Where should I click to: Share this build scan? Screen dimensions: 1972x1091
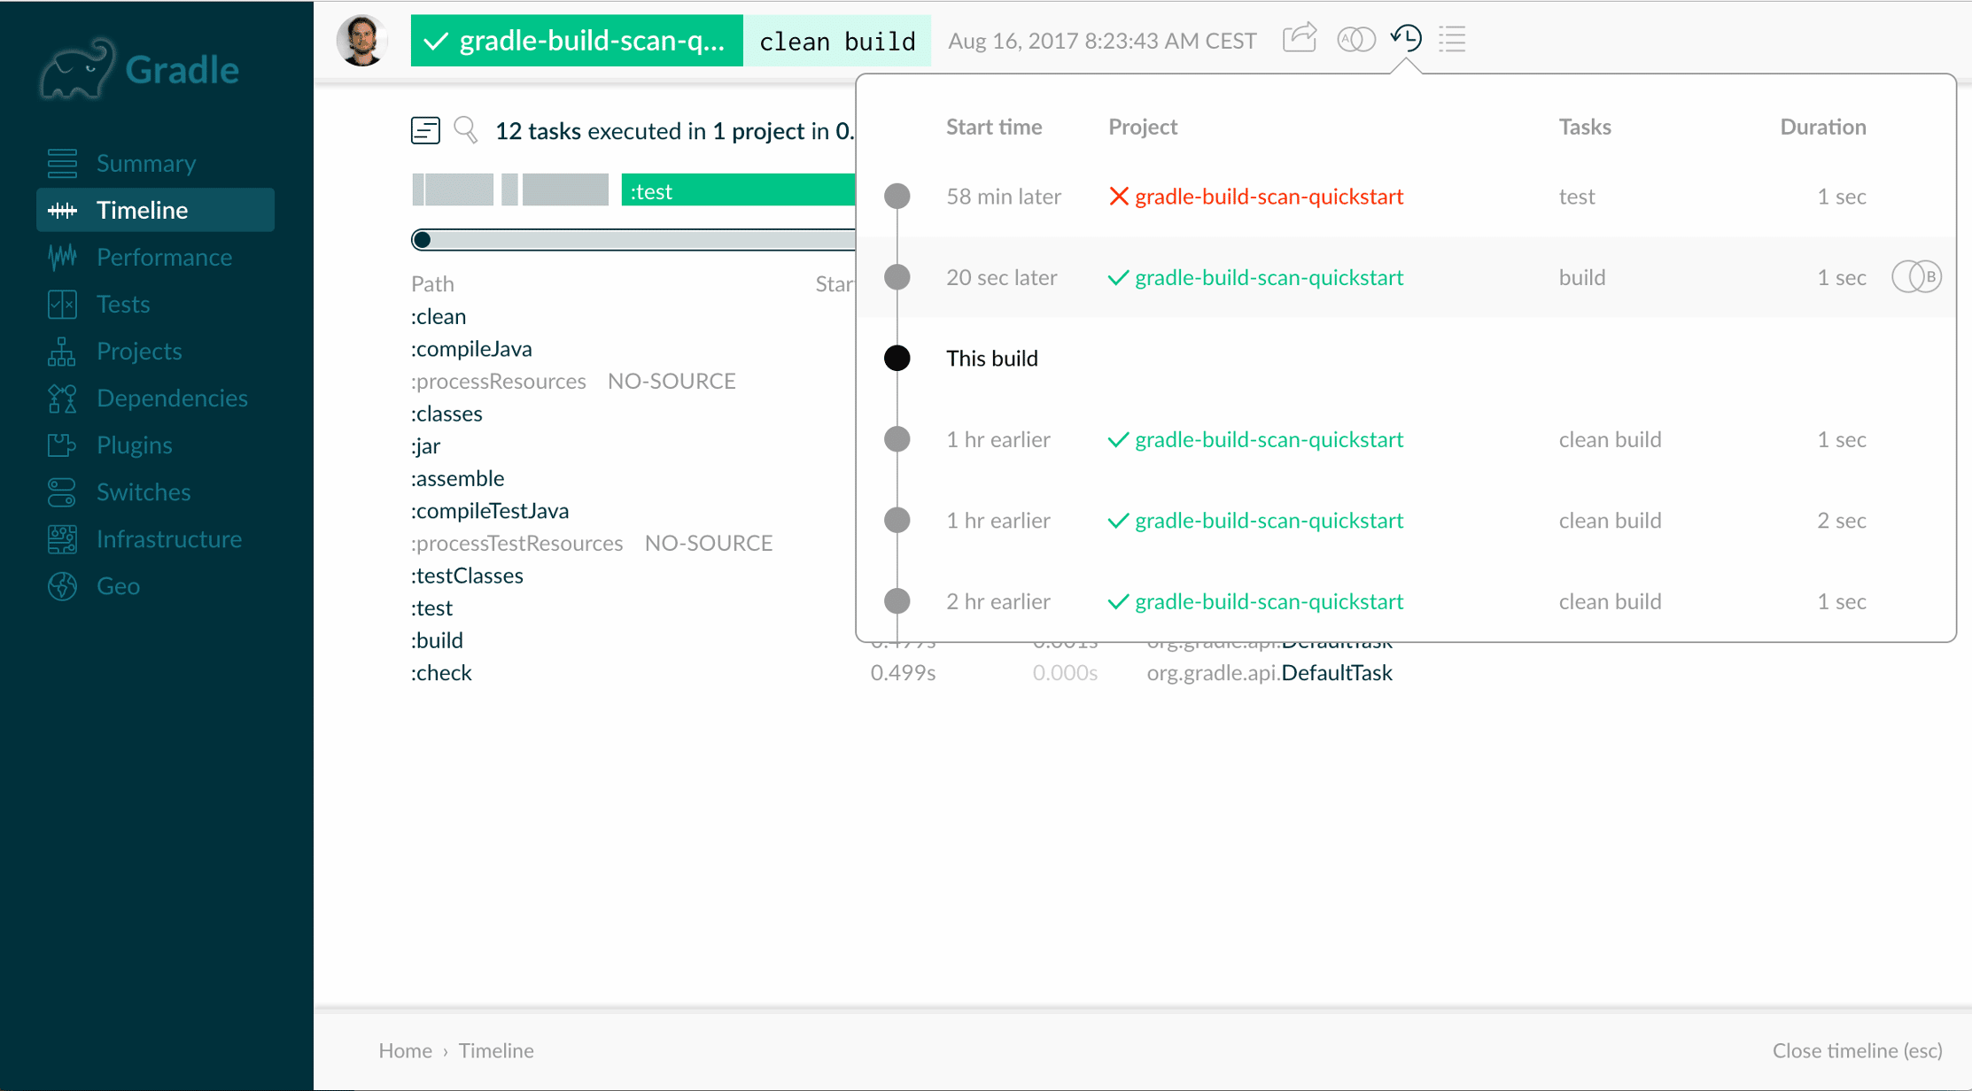tap(1300, 39)
